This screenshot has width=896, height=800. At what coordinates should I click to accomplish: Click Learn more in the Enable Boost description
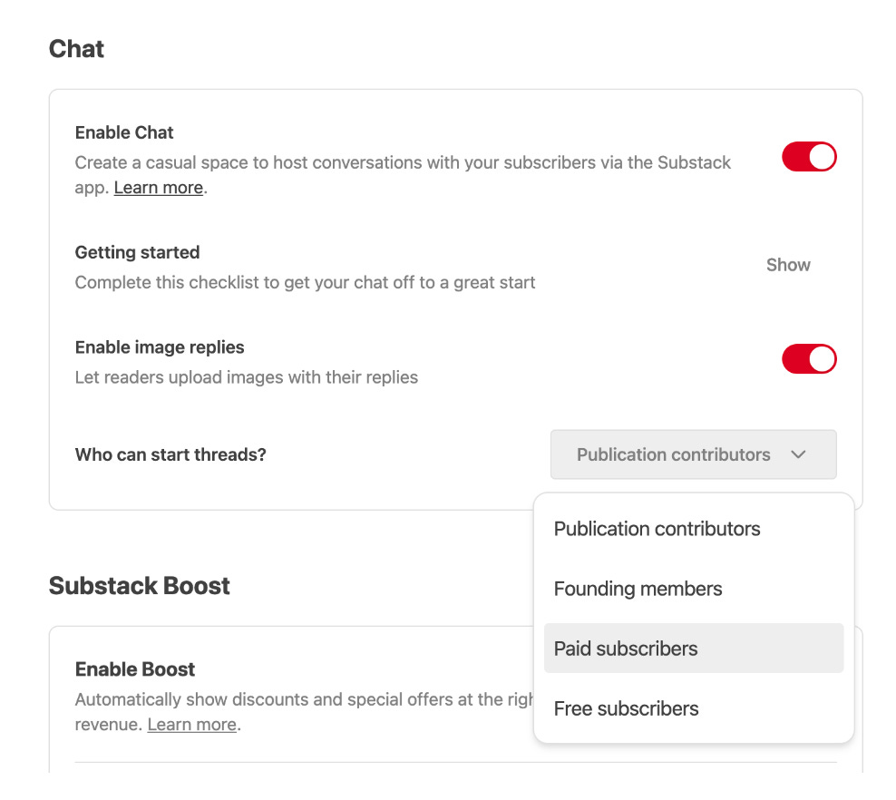pyautogui.click(x=191, y=724)
